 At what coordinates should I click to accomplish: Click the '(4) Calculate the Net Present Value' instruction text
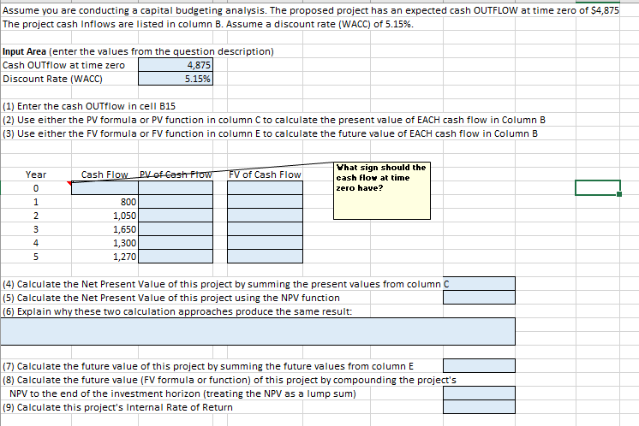[x=226, y=284]
